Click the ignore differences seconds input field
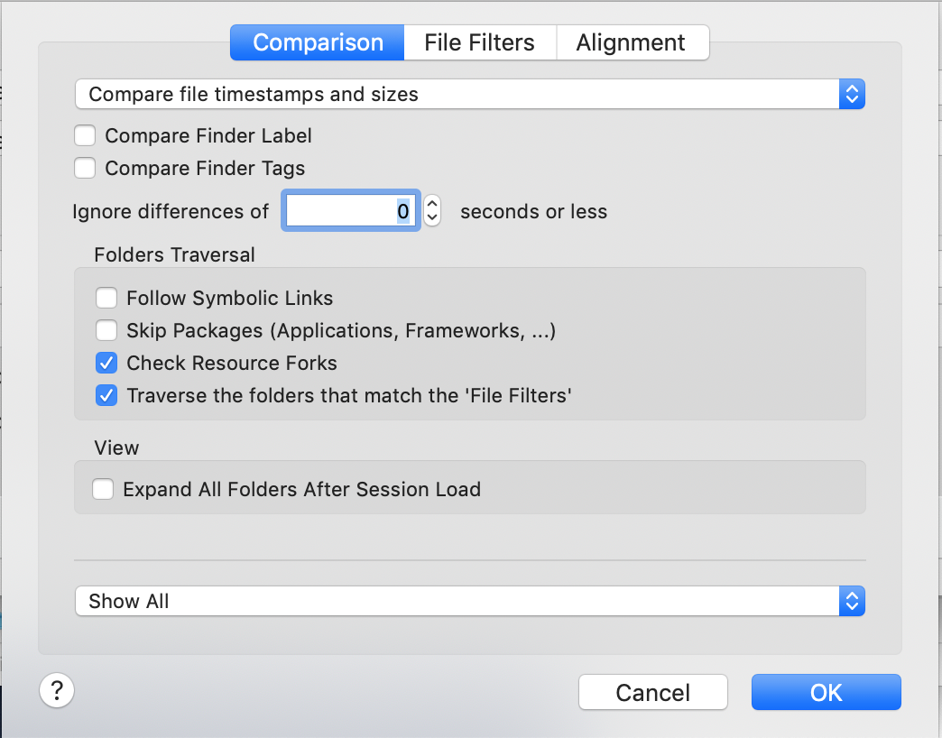 tap(350, 212)
